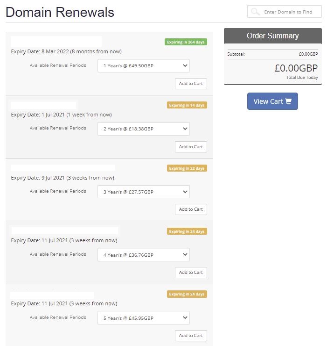327x346 pixels.
Task: Open the 1 Year/s @ £49.50GBP dropdown
Action: pos(144,65)
